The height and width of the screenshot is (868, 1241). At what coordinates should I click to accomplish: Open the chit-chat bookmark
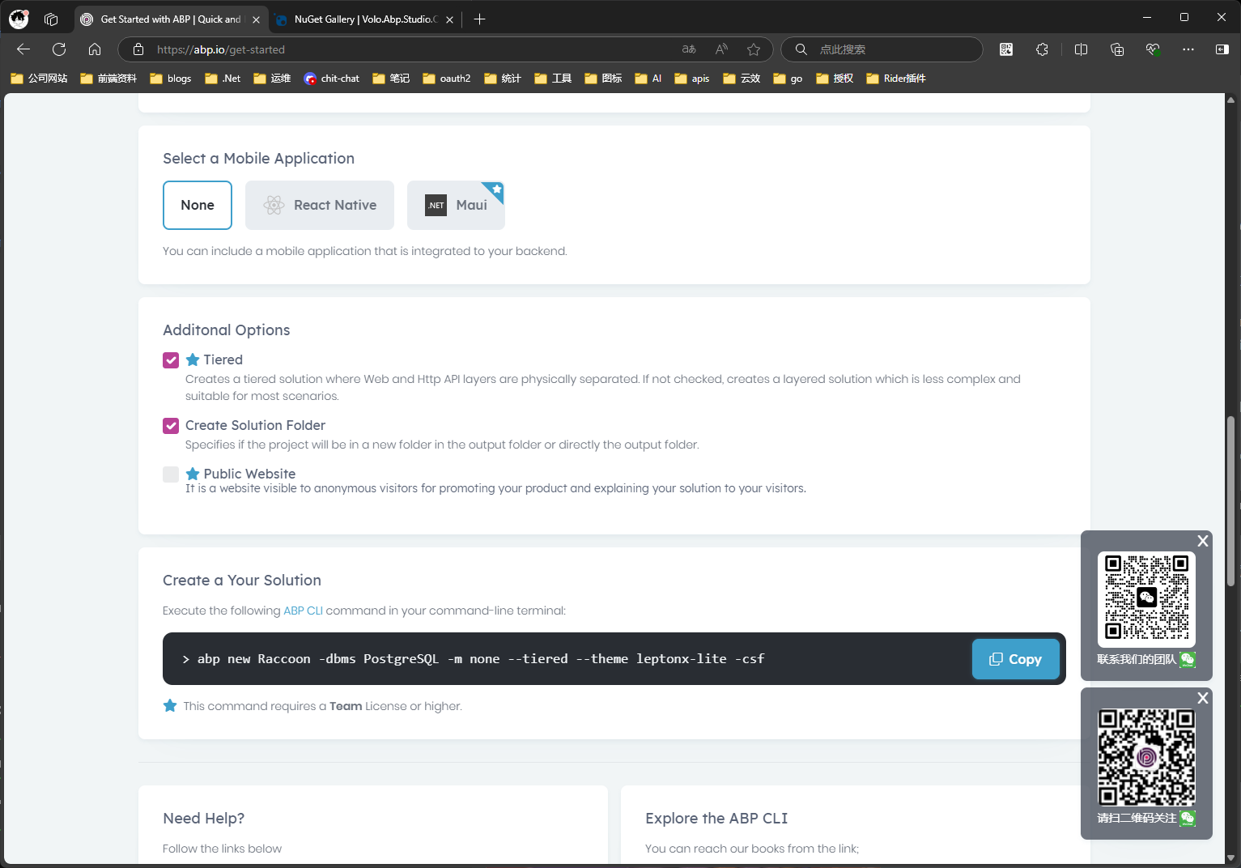(331, 79)
